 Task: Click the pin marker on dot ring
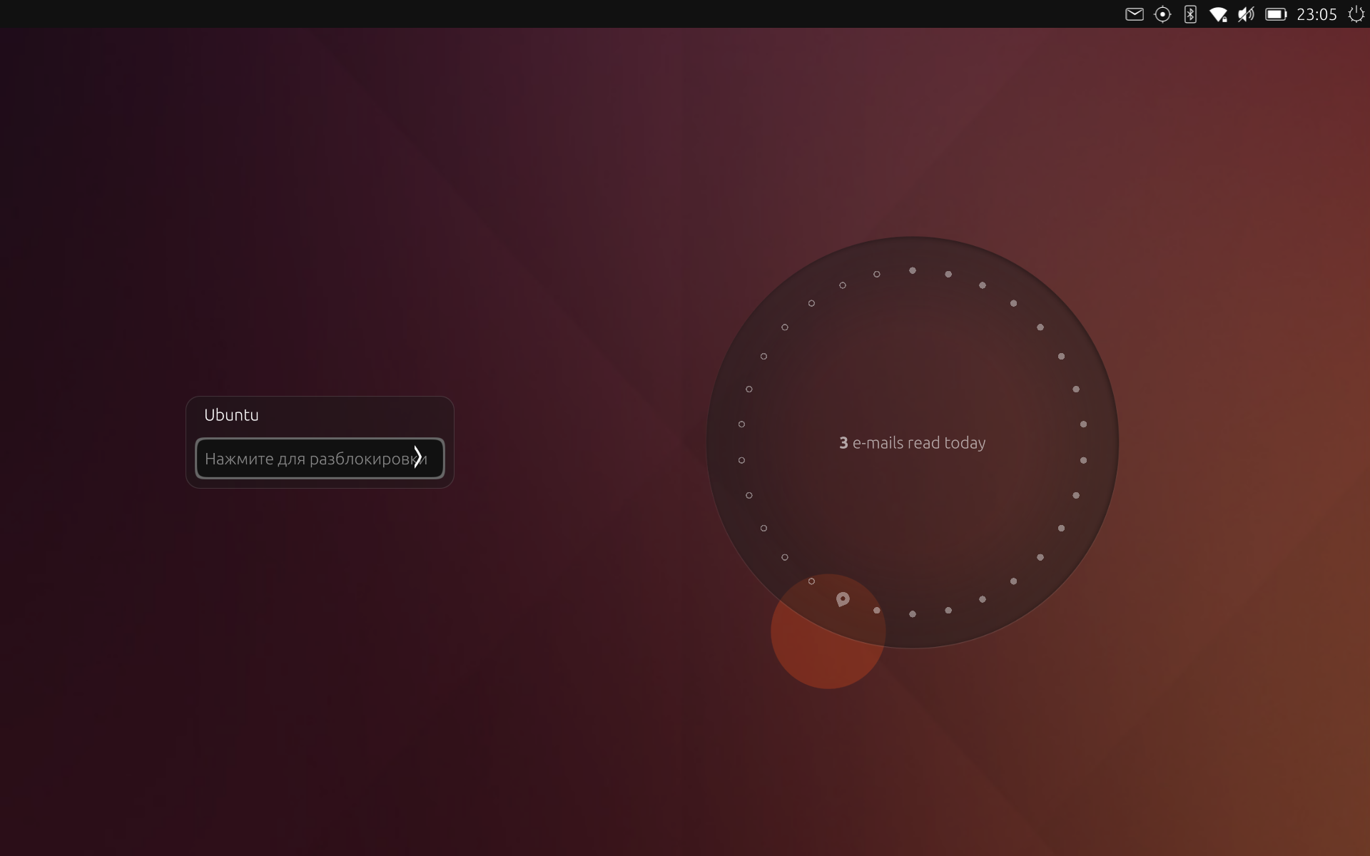tap(843, 599)
